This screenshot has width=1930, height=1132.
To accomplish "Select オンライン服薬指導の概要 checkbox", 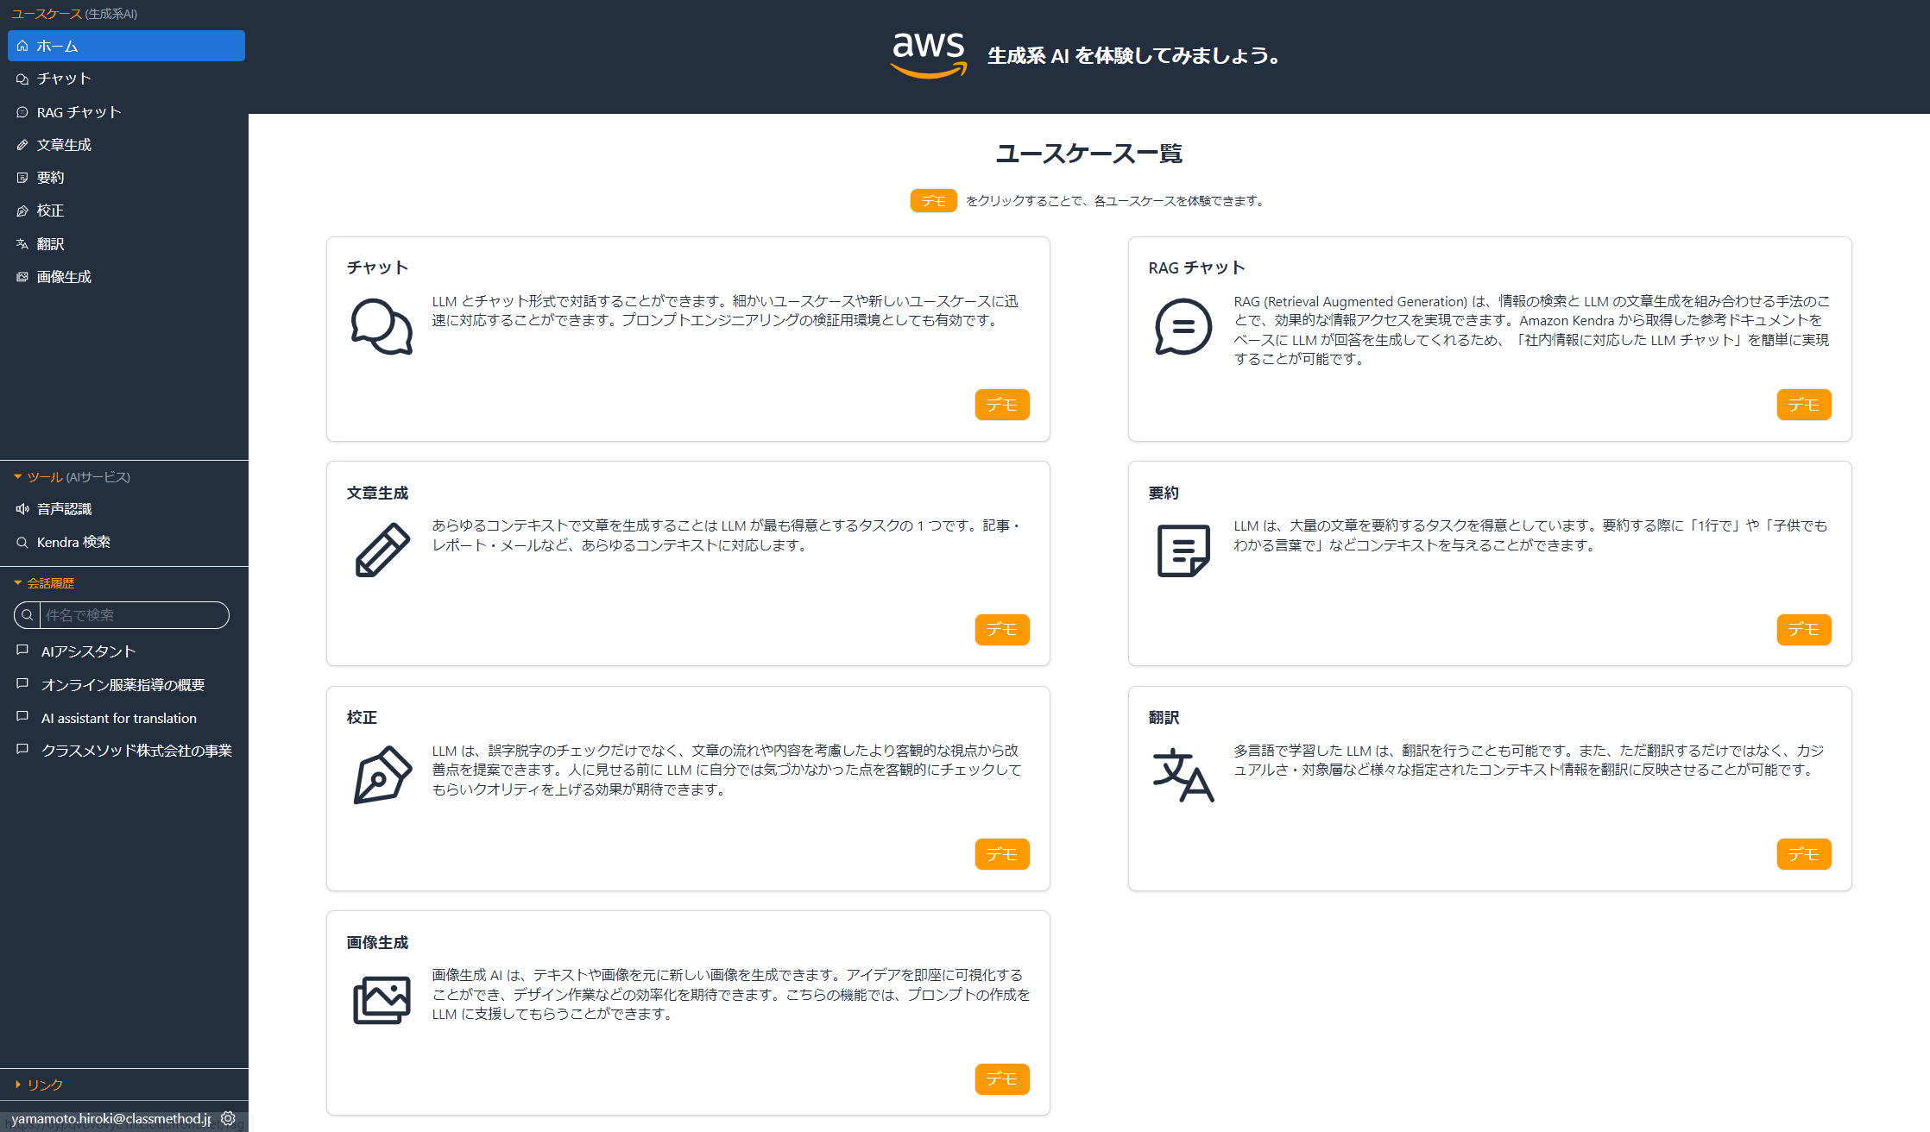I will click(22, 683).
